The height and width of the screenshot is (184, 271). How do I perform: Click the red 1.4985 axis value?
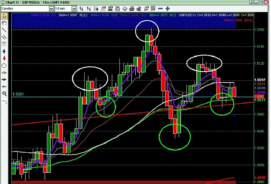coord(260,178)
